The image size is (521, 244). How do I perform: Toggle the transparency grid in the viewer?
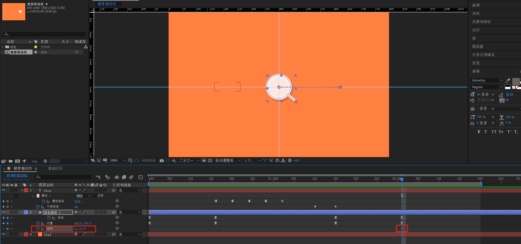click(210, 160)
